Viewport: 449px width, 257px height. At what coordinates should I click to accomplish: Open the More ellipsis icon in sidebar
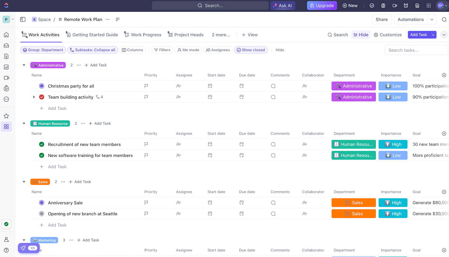click(x=6, y=99)
